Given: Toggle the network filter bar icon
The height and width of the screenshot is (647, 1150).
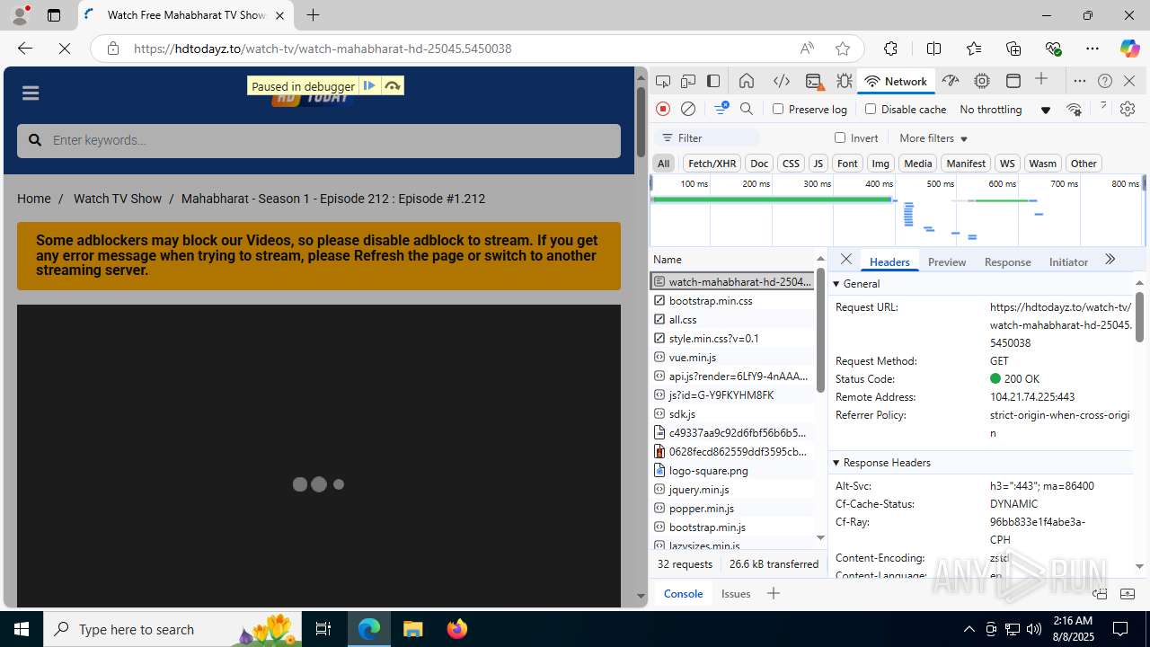Looking at the screenshot, I should [x=721, y=109].
